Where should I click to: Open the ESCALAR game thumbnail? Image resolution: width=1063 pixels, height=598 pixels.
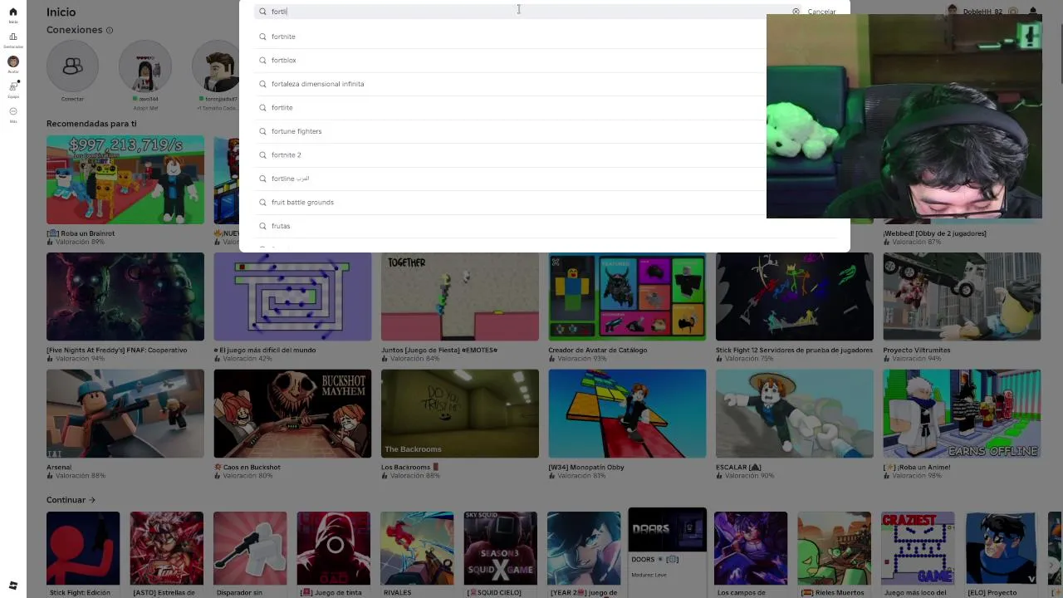[x=795, y=414]
